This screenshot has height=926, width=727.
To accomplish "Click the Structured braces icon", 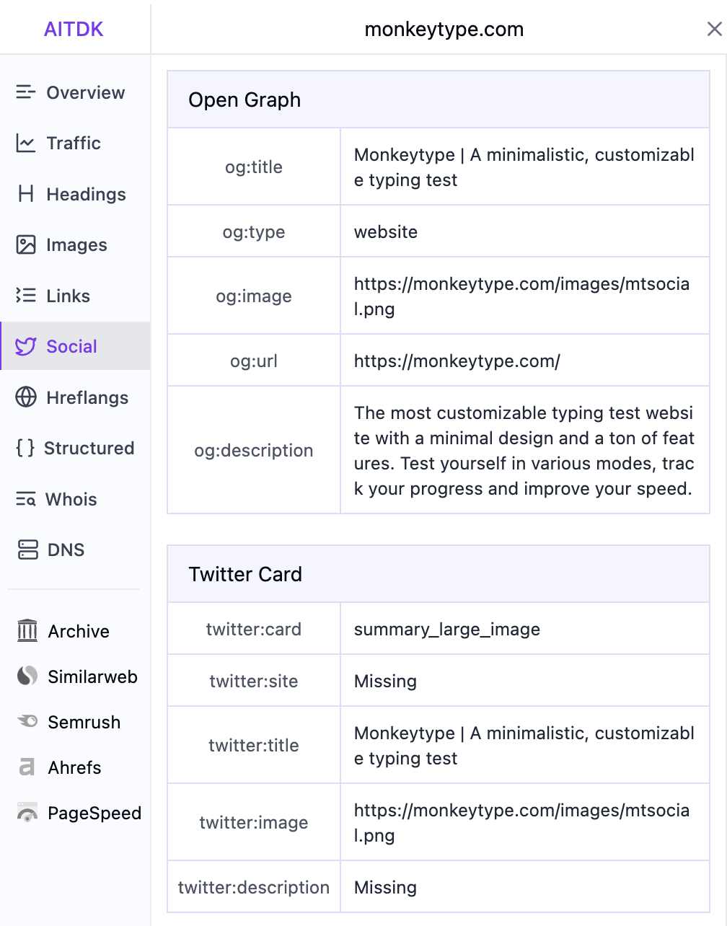I will [25, 448].
